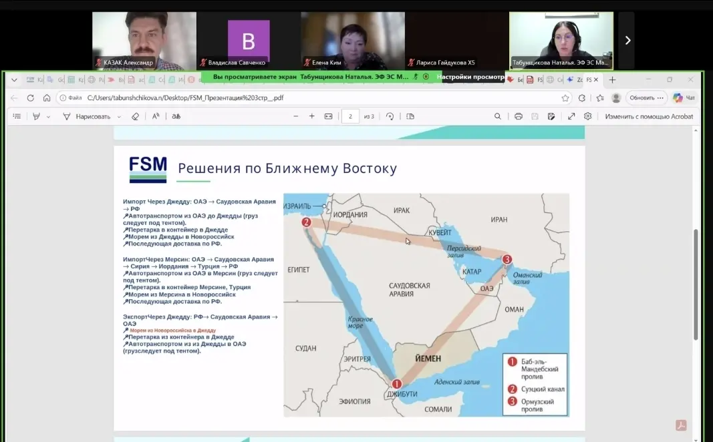Viewport: 713px width, 442px height.
Task: Select the highlight tool in PDF toolbar
Action: tap(36, 116)
